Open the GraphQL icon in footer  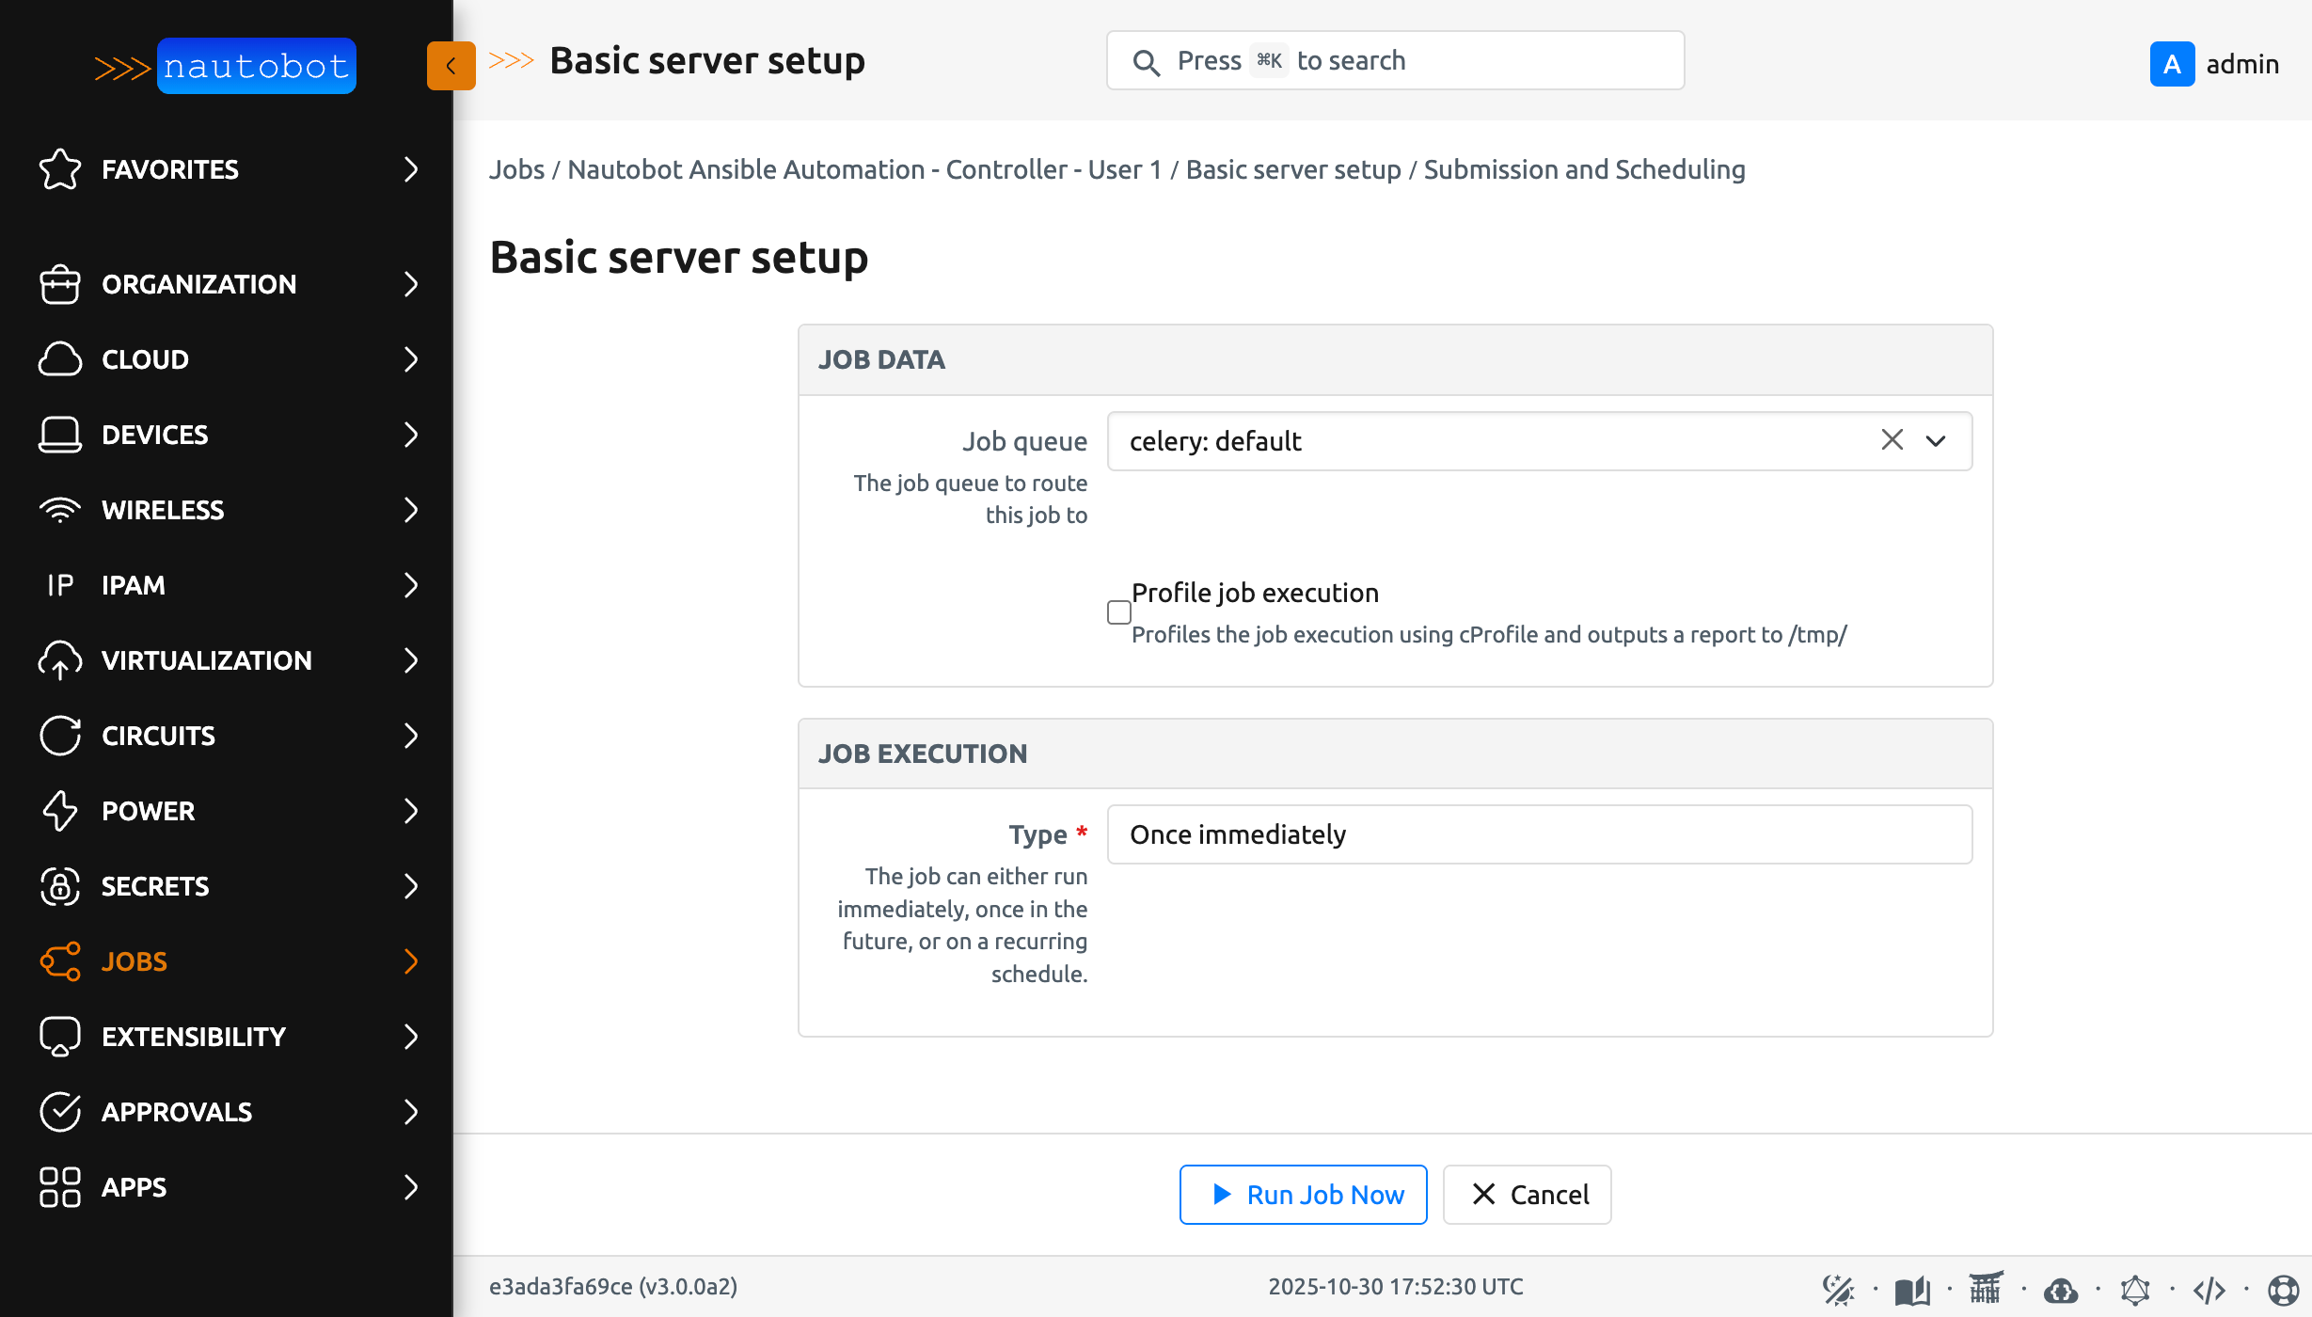click(2134, 1290)
